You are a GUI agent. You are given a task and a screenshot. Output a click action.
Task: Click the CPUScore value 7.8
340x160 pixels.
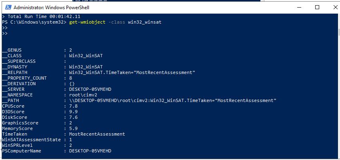pos(73,106)
